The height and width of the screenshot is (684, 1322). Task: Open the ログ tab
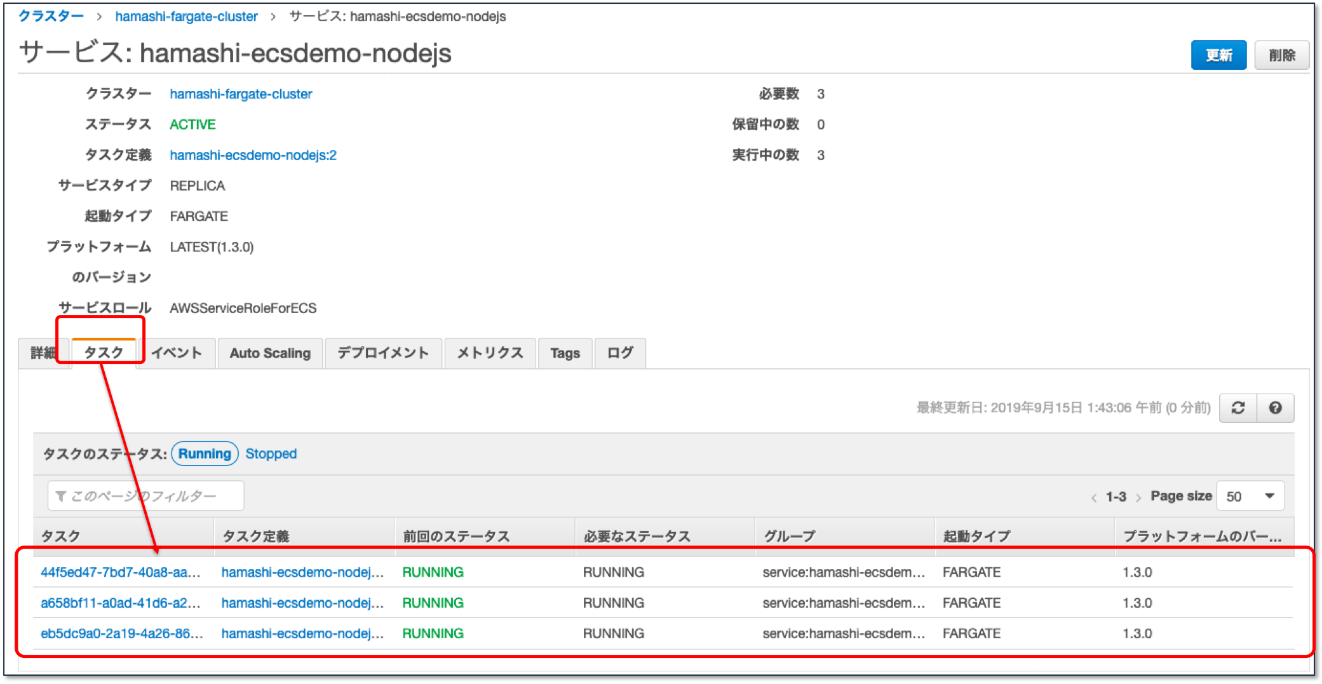pyautogui.click(x=620, y=353)
